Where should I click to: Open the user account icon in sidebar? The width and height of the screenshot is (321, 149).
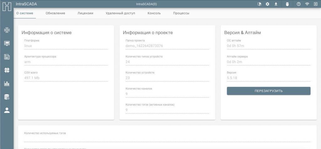pos(7,110)
